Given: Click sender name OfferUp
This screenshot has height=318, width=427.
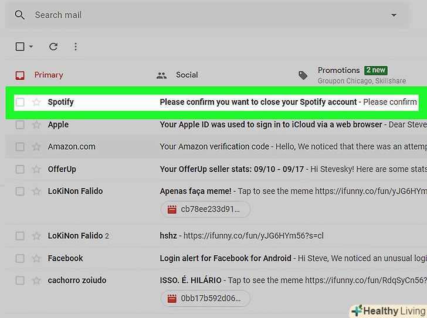Looking at the screenshot, I should coord(62,169).
